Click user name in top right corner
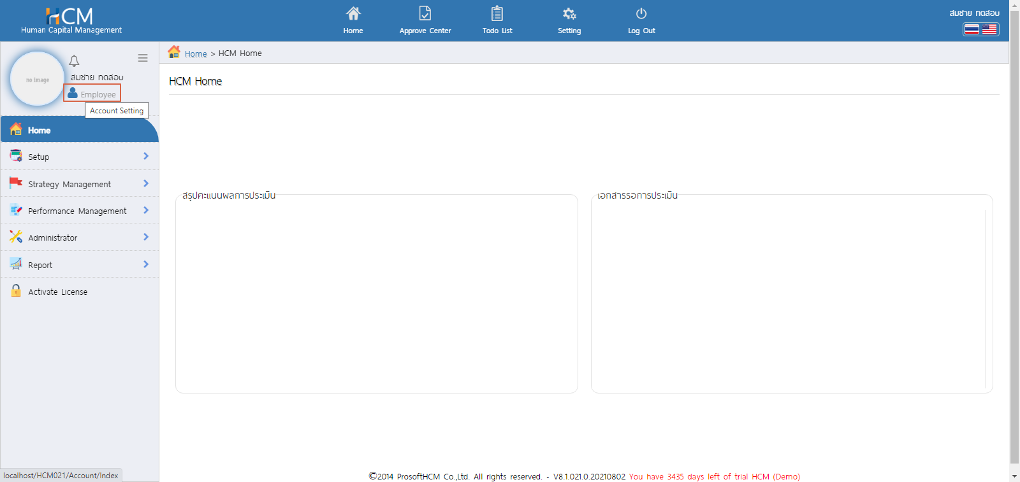 (974, 13)
